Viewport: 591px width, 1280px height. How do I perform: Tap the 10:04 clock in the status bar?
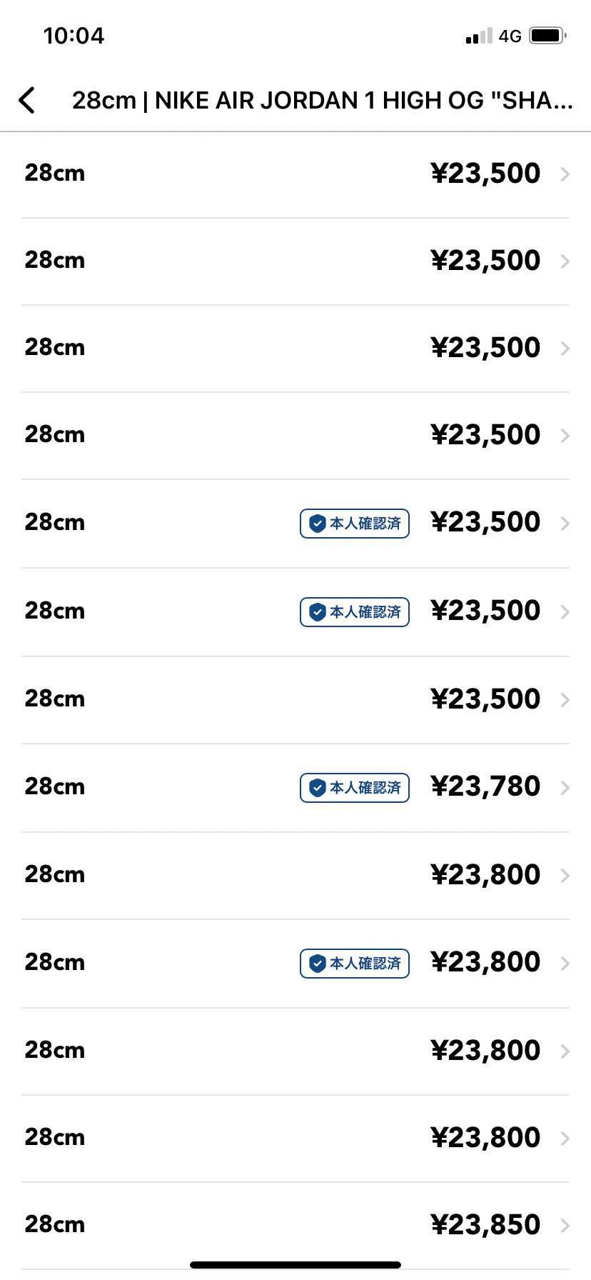74,36
